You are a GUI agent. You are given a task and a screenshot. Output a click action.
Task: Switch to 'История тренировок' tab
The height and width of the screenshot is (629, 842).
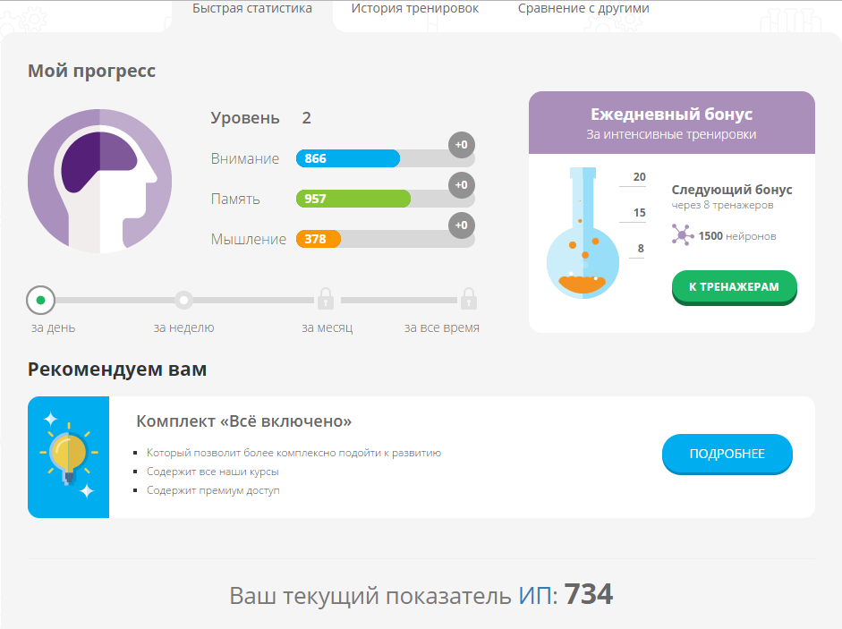pyautogui.click(x=414, y=9)
